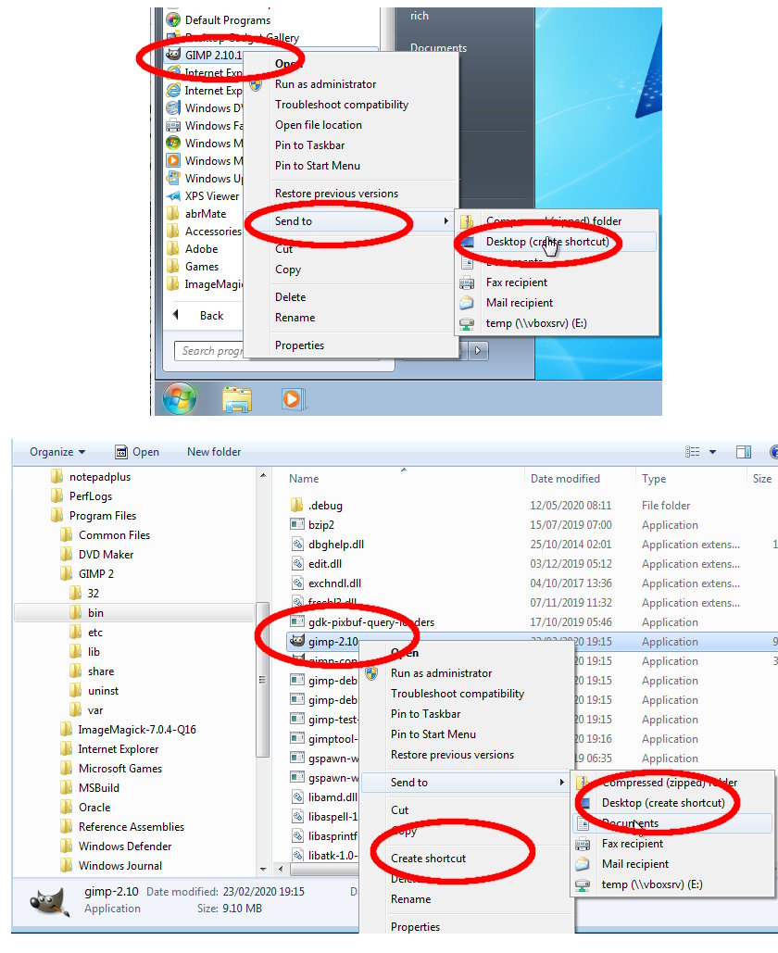Screen dimensions: 778x953
Task: Choose Desktop (create shortcut) in lower submenu
Action: pos(663,803)
